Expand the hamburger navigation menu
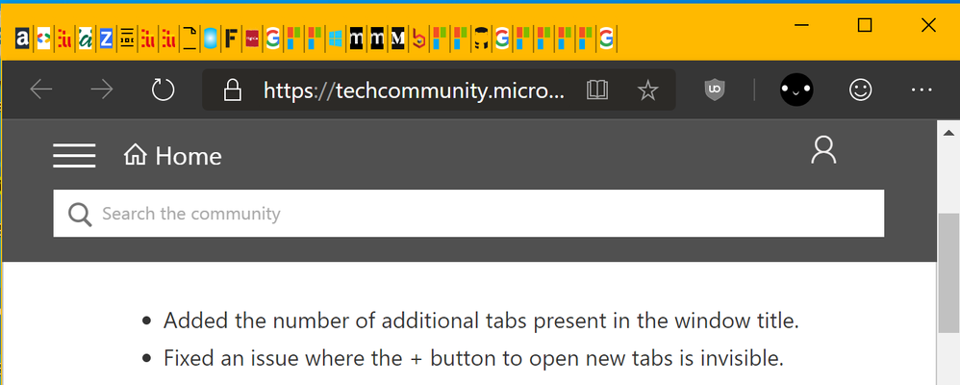This screenshot has width=960, height=385. pos(74,156)
